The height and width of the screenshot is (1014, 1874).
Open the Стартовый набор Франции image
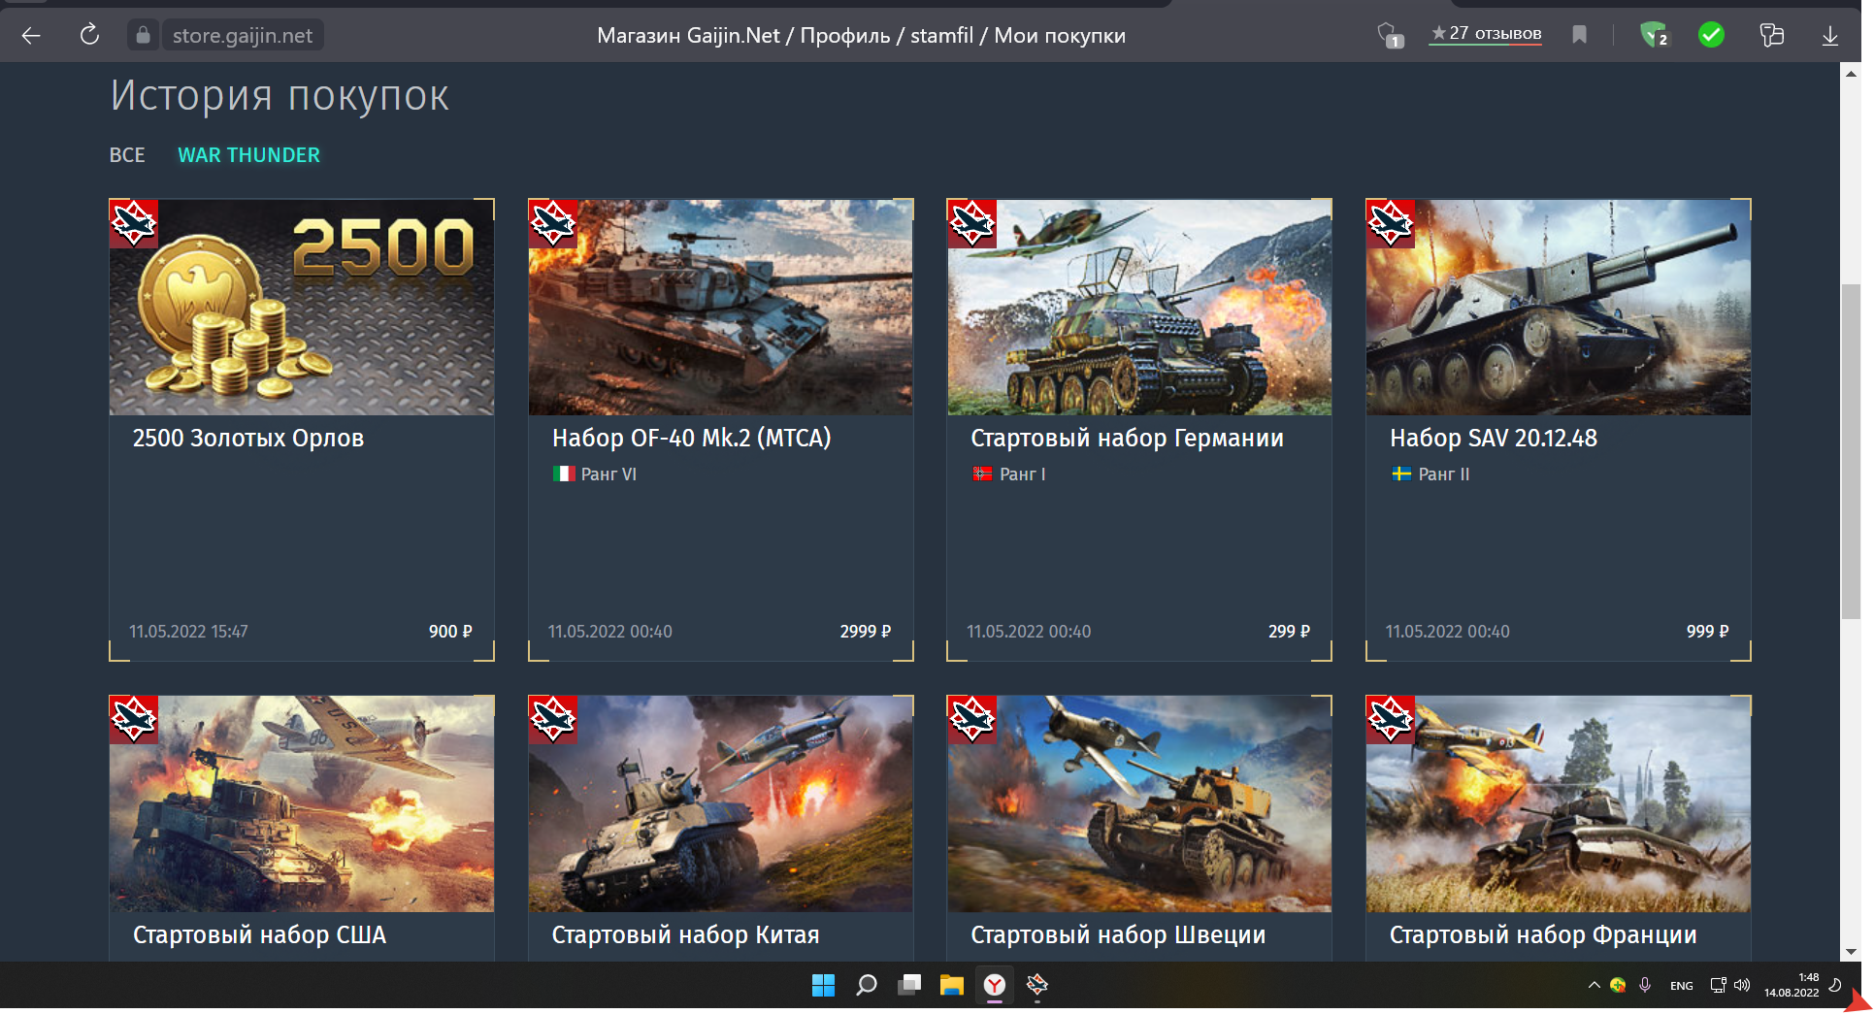tap(1559, 803)
